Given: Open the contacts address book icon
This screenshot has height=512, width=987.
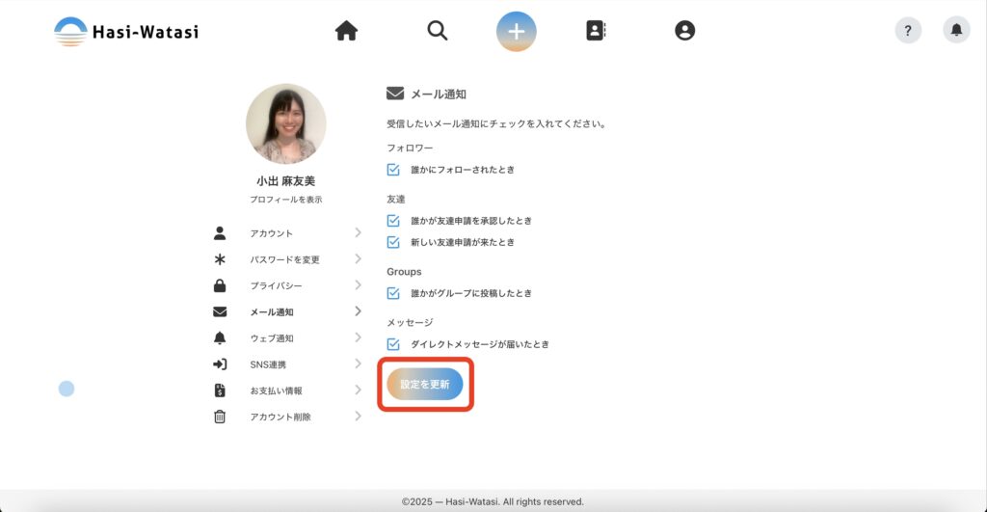Looking at the screenshot, I should (596, 30).
